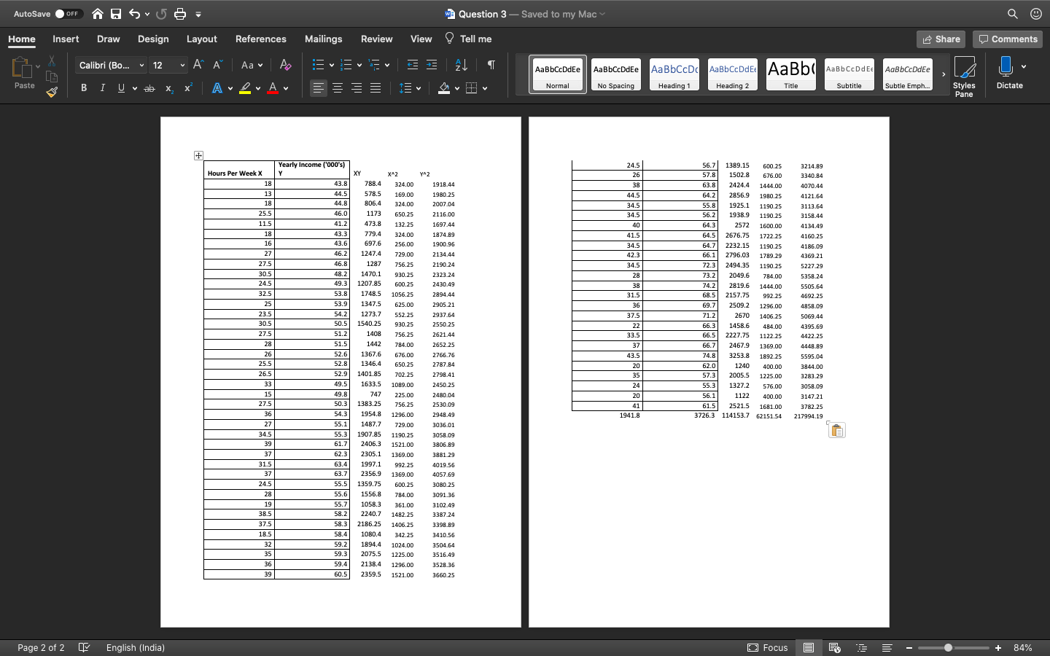Image resolution: width=1050 pixels, height=656 pixels.
Task: Toggle Italic formatting
Action: pos(102,88)
